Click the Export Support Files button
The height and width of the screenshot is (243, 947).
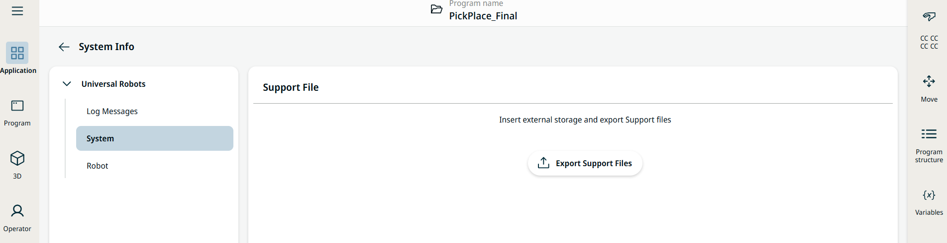[585, 163]
